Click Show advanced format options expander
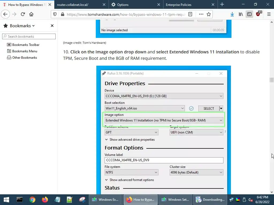This screenshot has height=205, width=274. click(130, 180)
